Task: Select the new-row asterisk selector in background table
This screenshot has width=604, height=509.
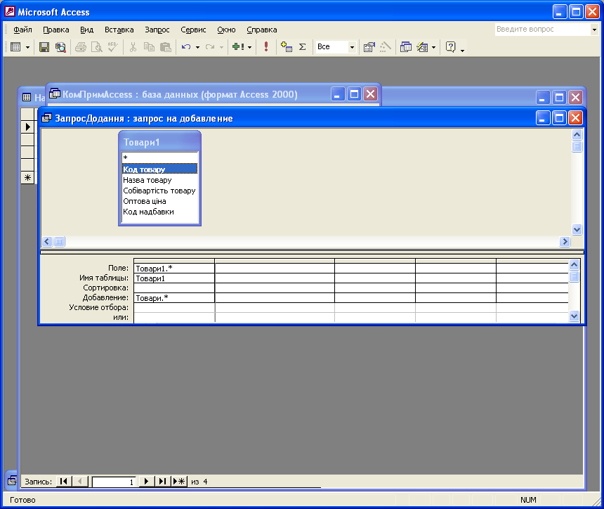Action: 27,178
